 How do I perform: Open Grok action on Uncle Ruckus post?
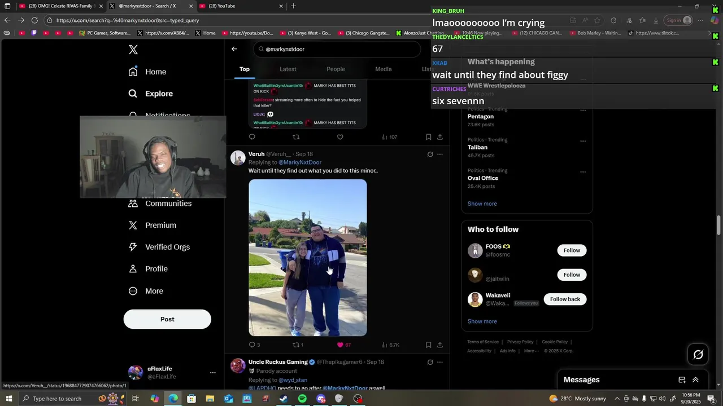[430, 362]
